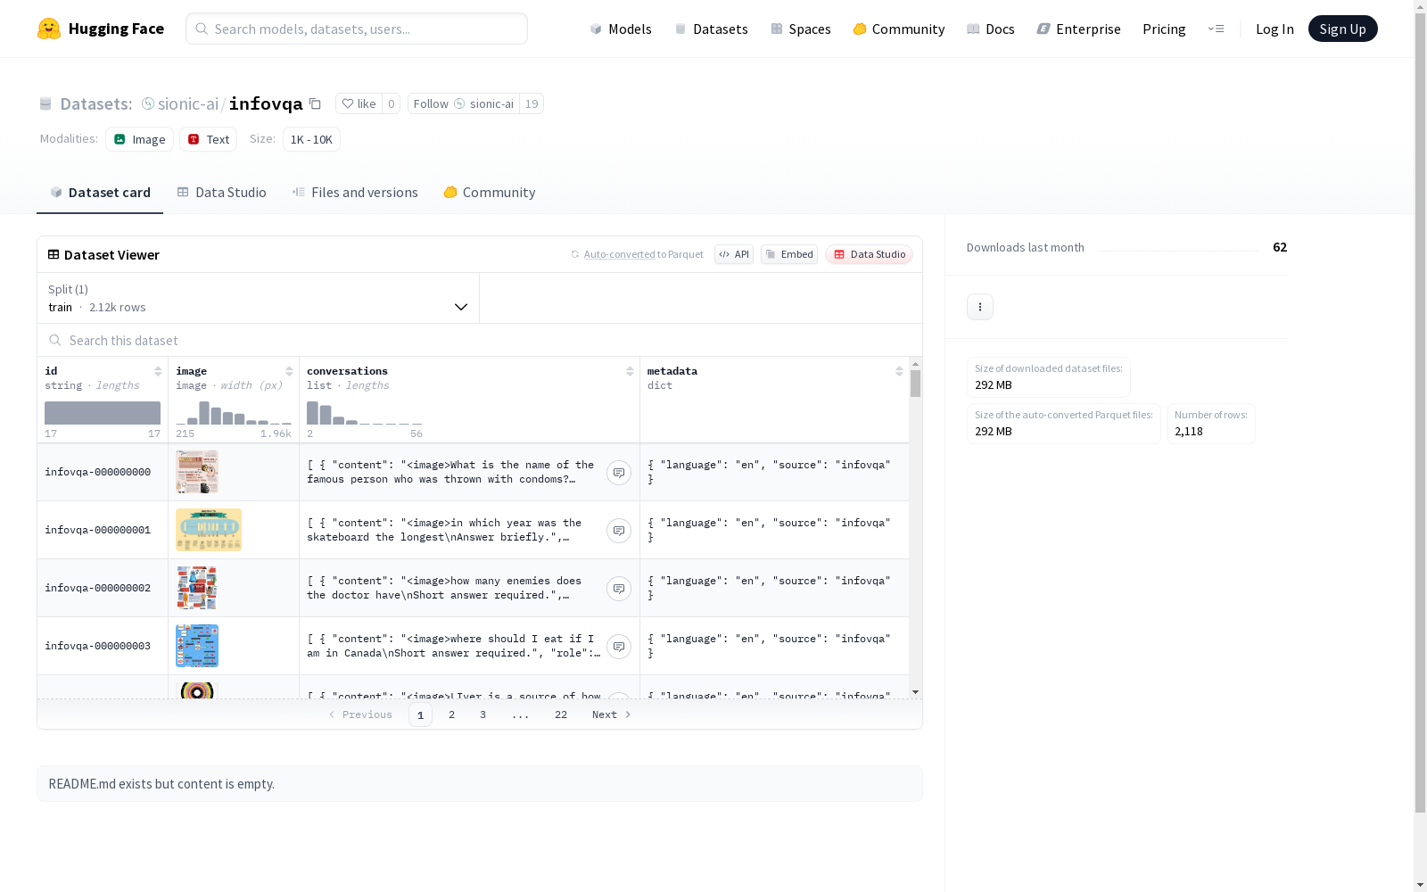The width and height of the screenshot is (1427, 892).
Task: Sort the id column
Action: click(158, 371)
